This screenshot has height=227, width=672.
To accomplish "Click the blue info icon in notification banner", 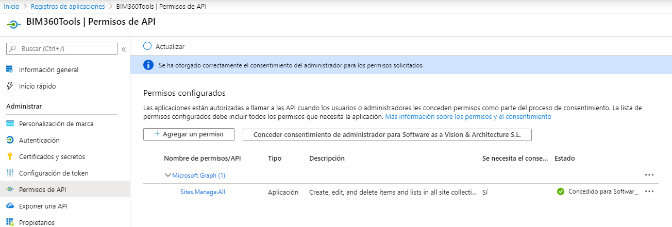I will coord(148,65).
